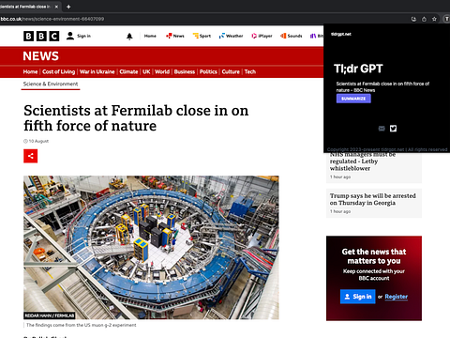
Task: Select Cost of Living section
Action: [58, 71]
